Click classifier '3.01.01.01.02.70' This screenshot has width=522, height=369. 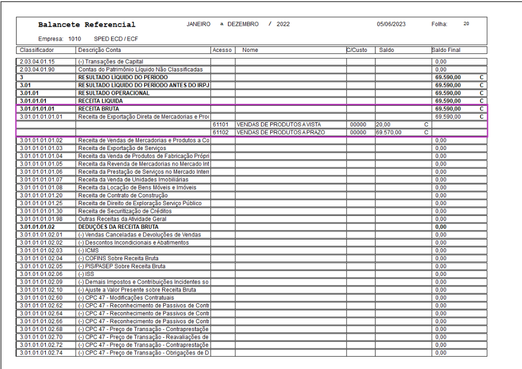41,337
